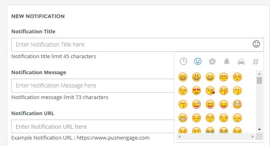Viewport: 270px width, 146px height.
Task: Select the smiley faces emoji tab
Action: click(197, 61)
